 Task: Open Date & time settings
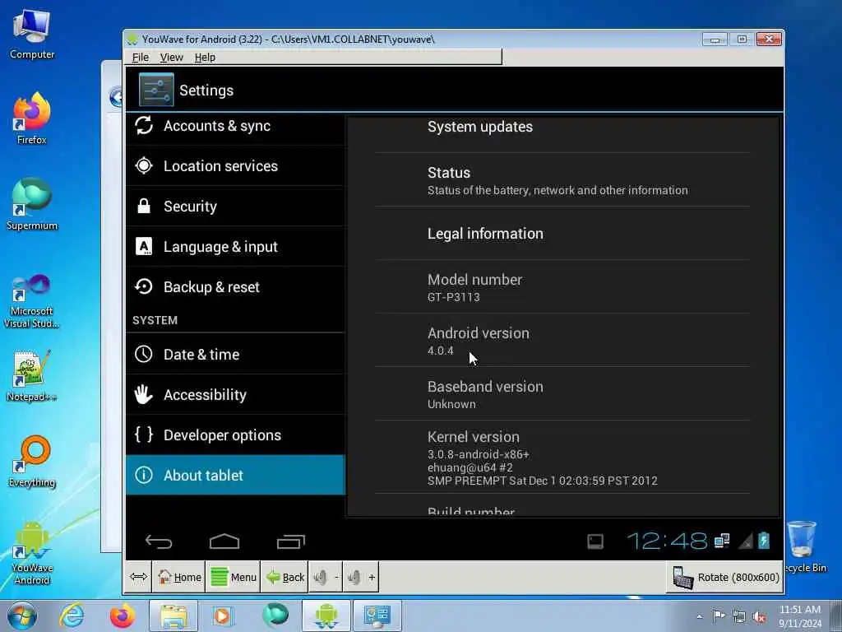(234, 354)
